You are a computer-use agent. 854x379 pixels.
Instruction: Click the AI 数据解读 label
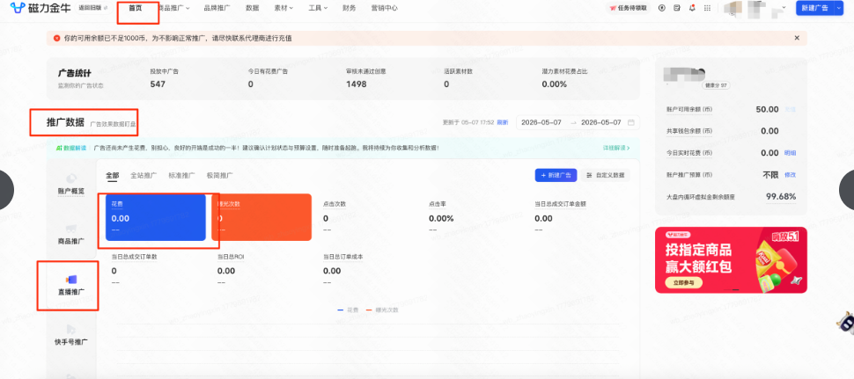(70, 148)
